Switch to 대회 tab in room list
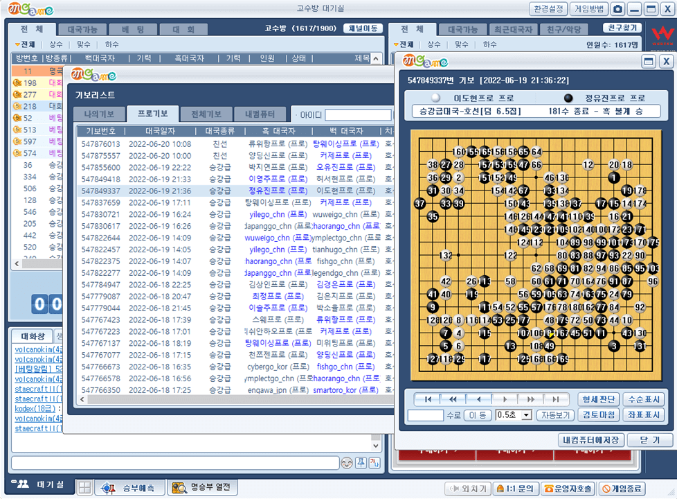The image size is (677, 499). point(183,29)
